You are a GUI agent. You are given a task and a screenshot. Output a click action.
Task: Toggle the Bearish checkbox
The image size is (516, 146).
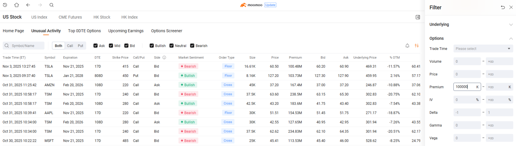click(x=192, y=46)
